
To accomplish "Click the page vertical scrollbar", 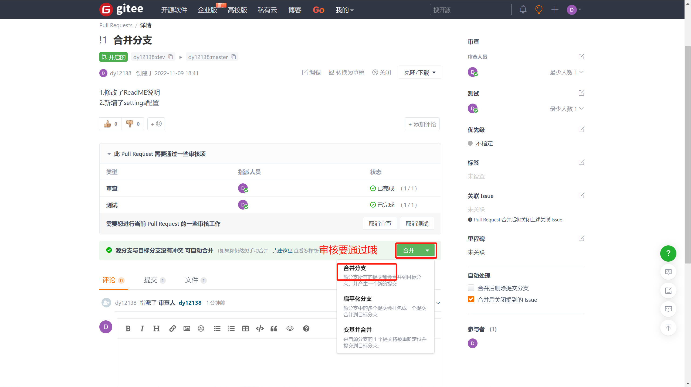I will pyautogui.click(x=687, y=154).
